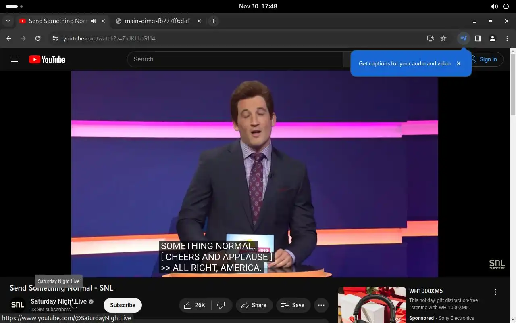Reload the current page

(38, 38)
